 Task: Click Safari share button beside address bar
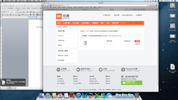51,5
